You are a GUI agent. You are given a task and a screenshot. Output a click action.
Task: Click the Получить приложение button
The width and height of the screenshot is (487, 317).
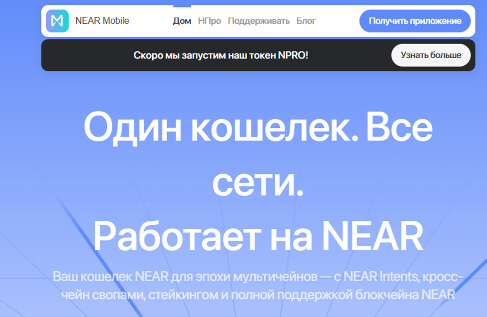[x=415, y=21]
